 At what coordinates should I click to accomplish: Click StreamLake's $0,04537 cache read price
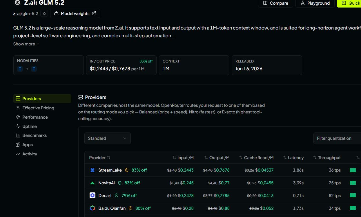pos(264,170)
